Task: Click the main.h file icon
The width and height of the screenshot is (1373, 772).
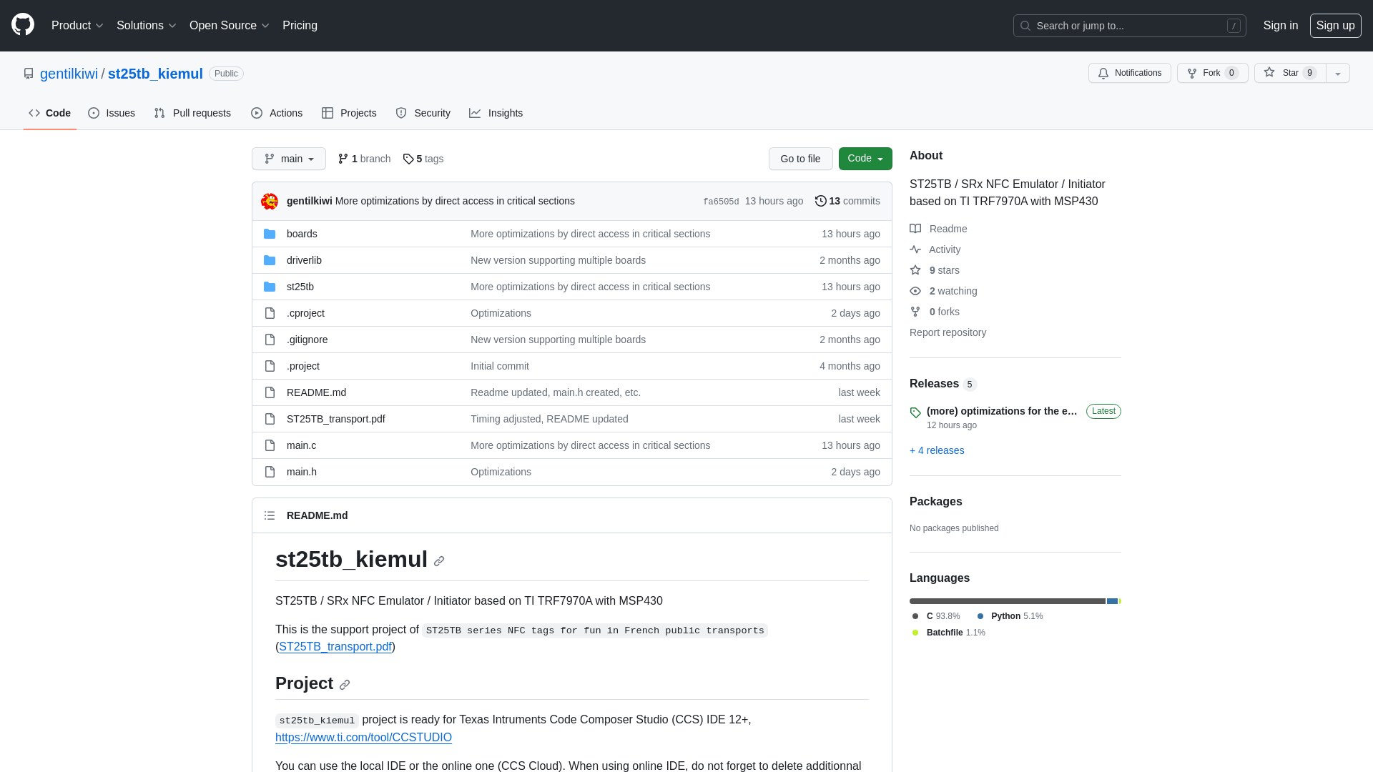Action: pyautogui.click(x=270, y=472)
